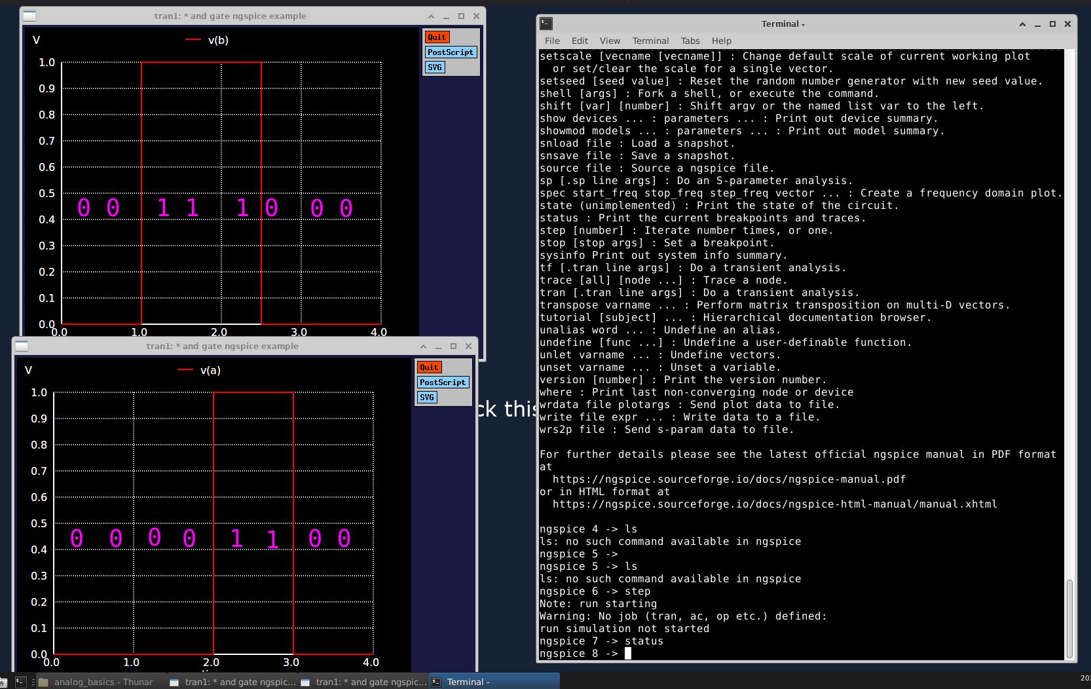Open the Edit menu in Terminal
This screenshot has height=689, width=1091.
(x=580, y=41)
